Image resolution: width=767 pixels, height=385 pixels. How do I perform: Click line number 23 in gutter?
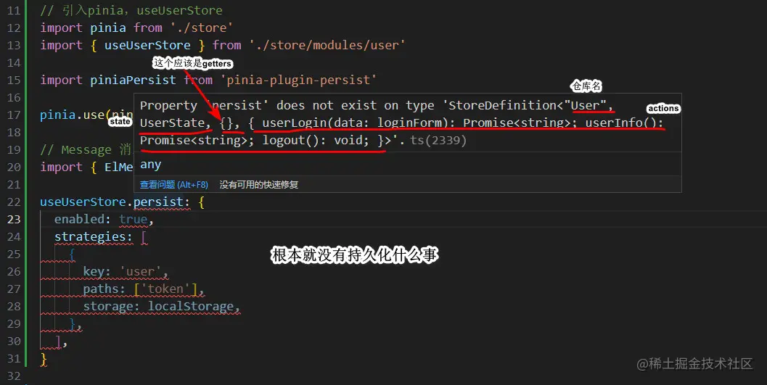click(15, 220)
